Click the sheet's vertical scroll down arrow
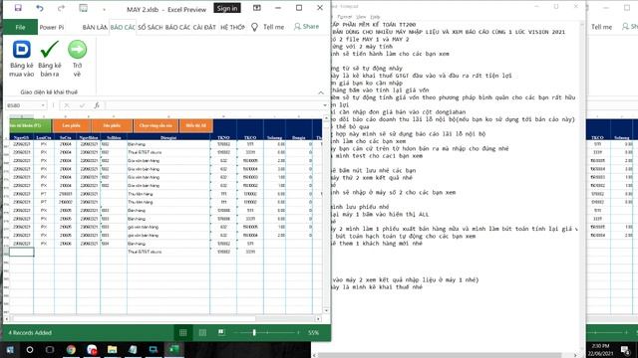The image size is (638, 358). pyautogui.click(x=326, y=311)
